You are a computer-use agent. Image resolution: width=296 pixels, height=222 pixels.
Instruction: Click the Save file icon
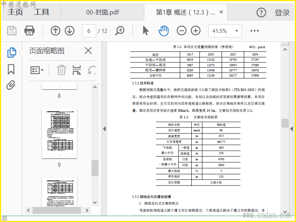click(12, 31)
